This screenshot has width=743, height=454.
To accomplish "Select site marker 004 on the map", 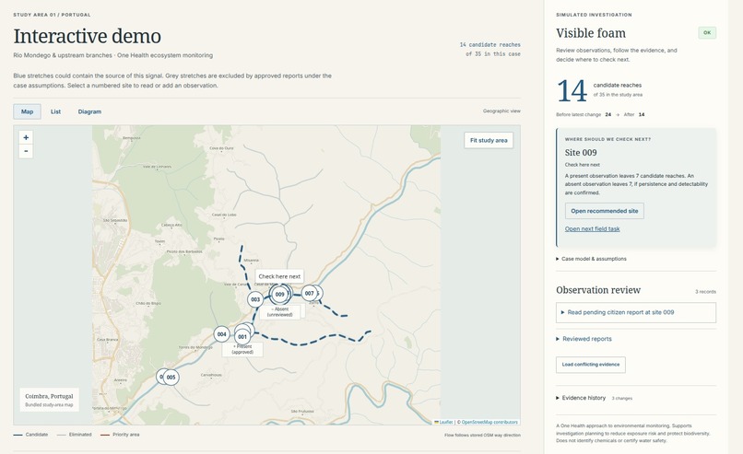I will click(x=222, y=334).
